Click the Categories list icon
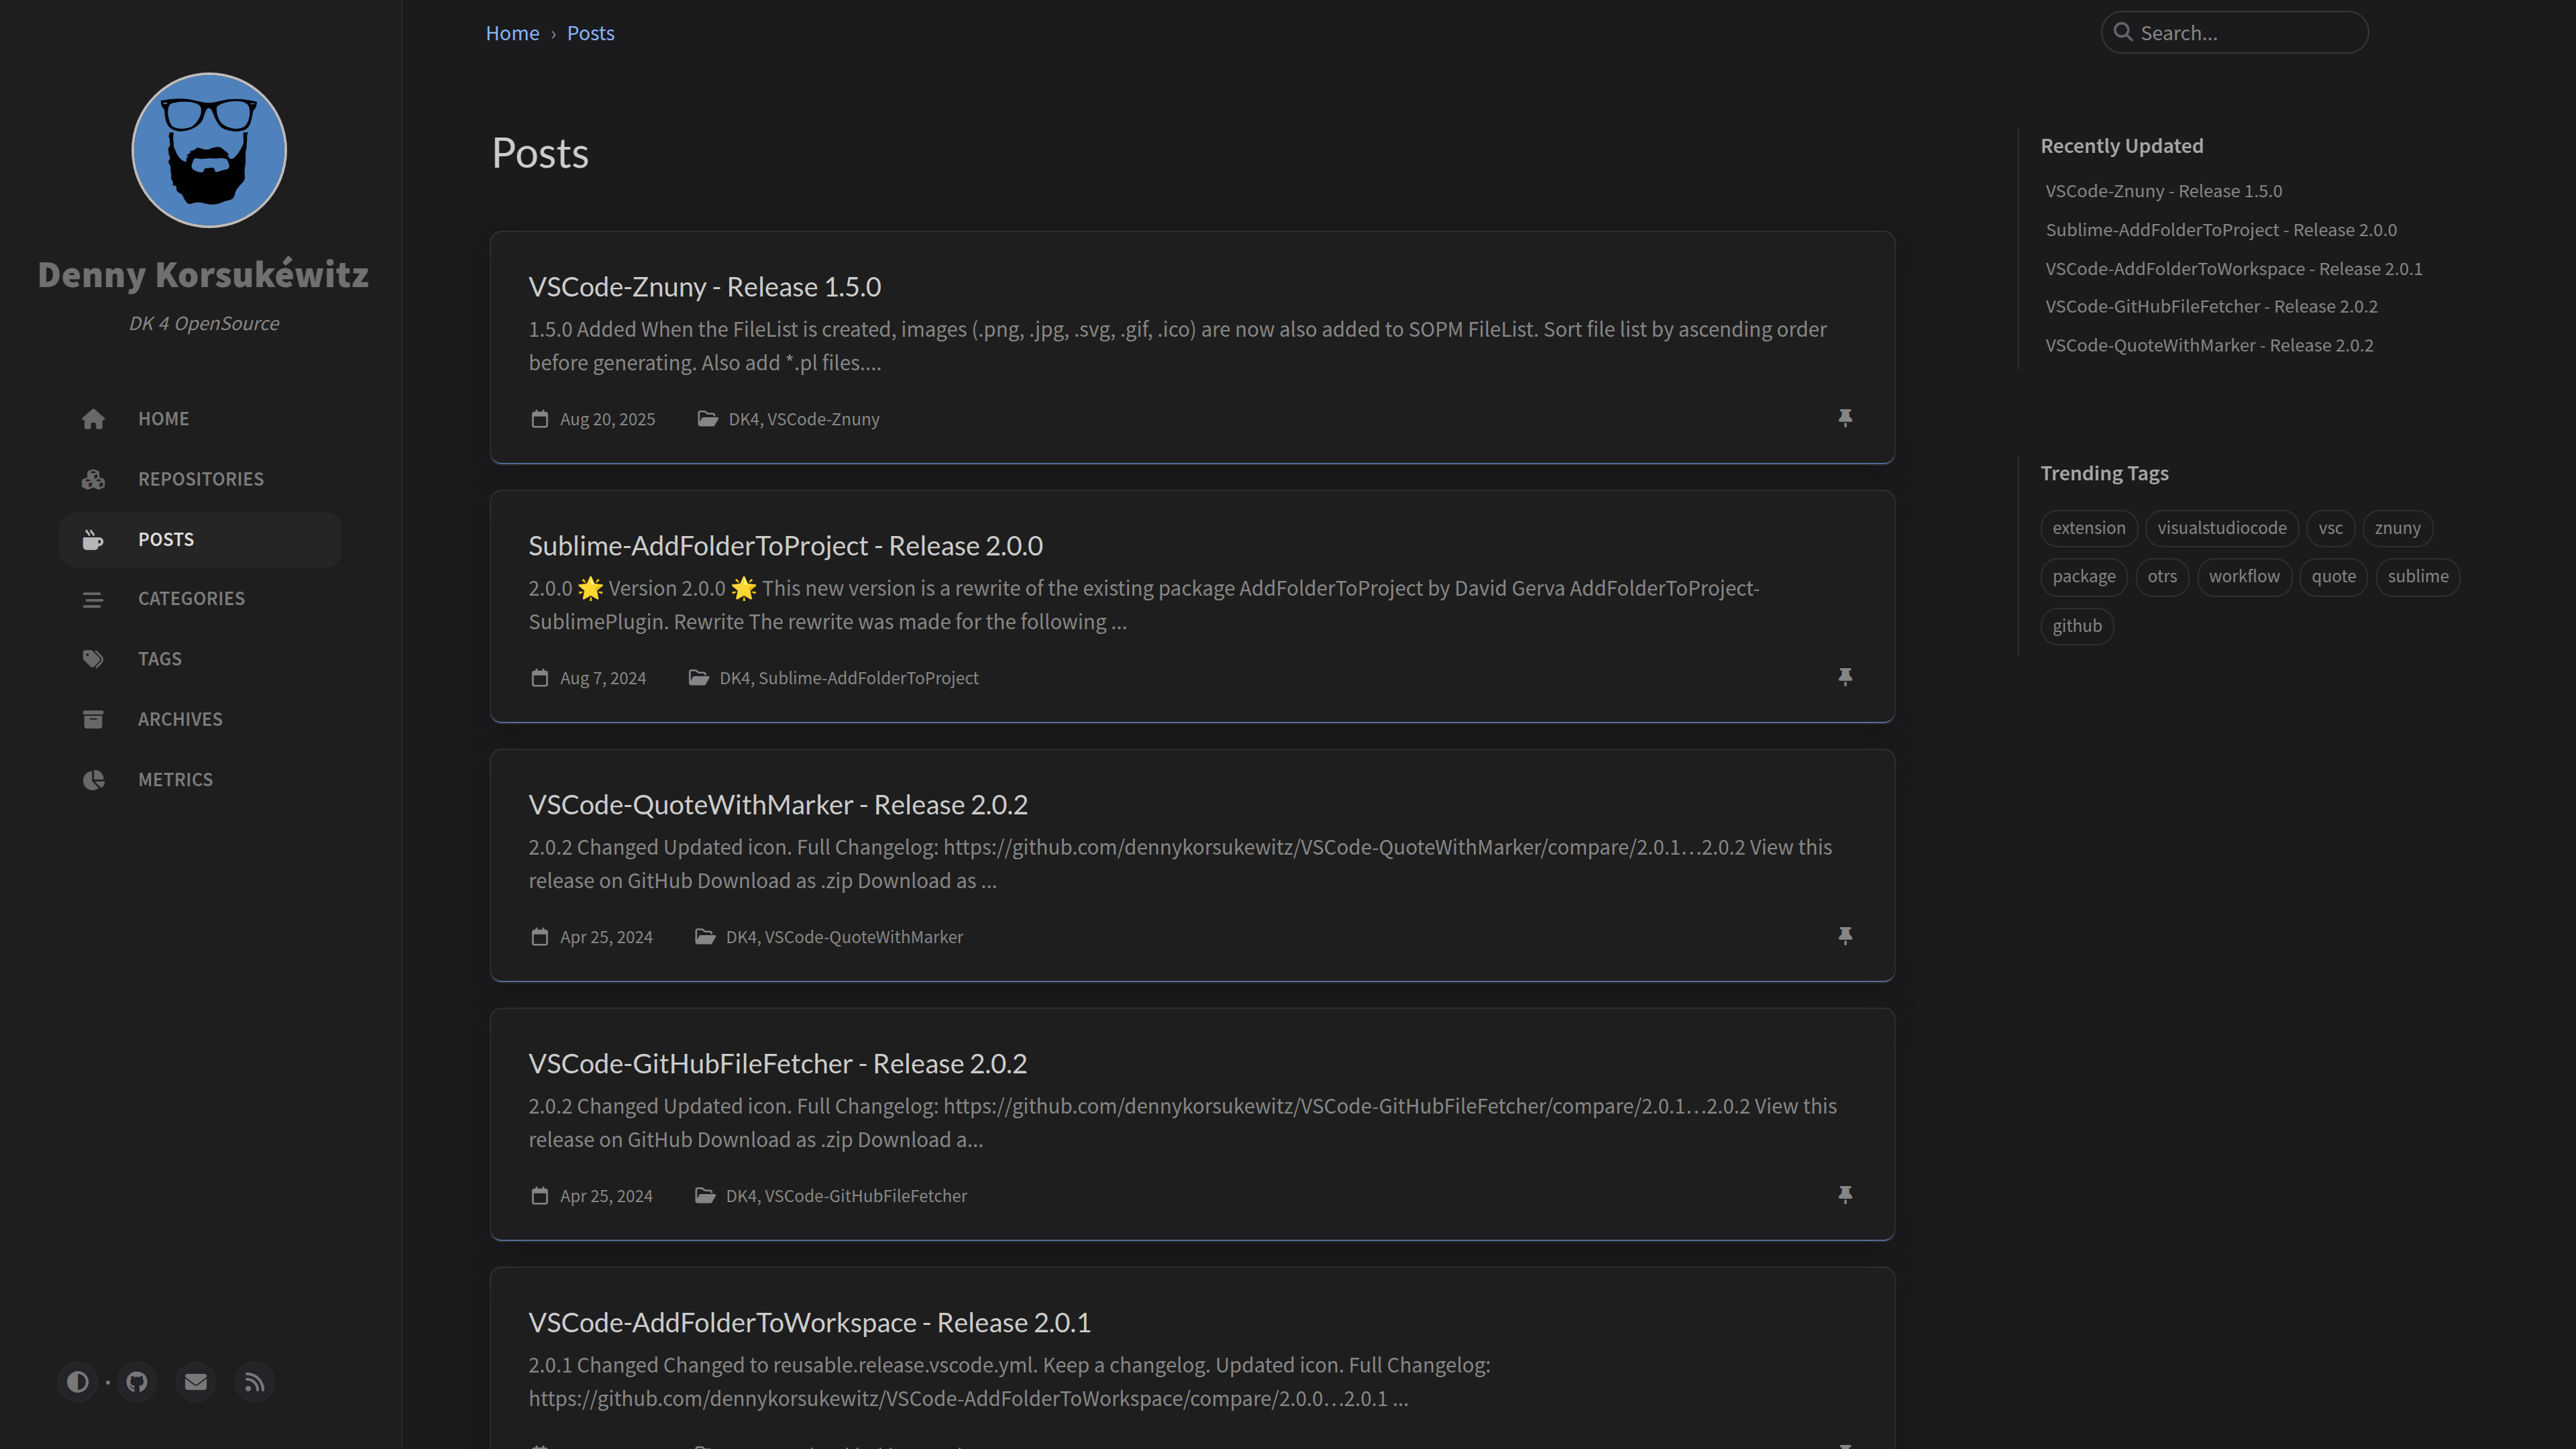 point(93,599)
